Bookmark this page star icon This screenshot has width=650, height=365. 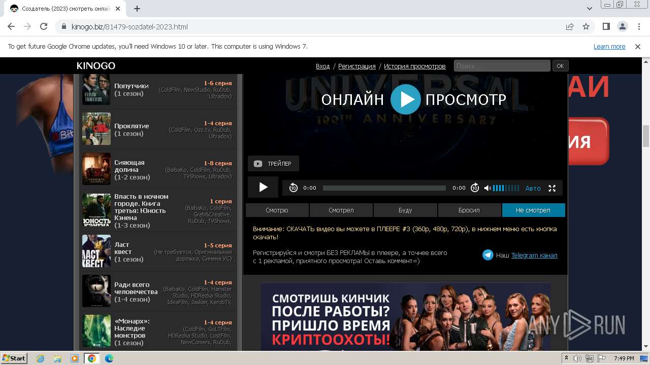pos(586,26)
